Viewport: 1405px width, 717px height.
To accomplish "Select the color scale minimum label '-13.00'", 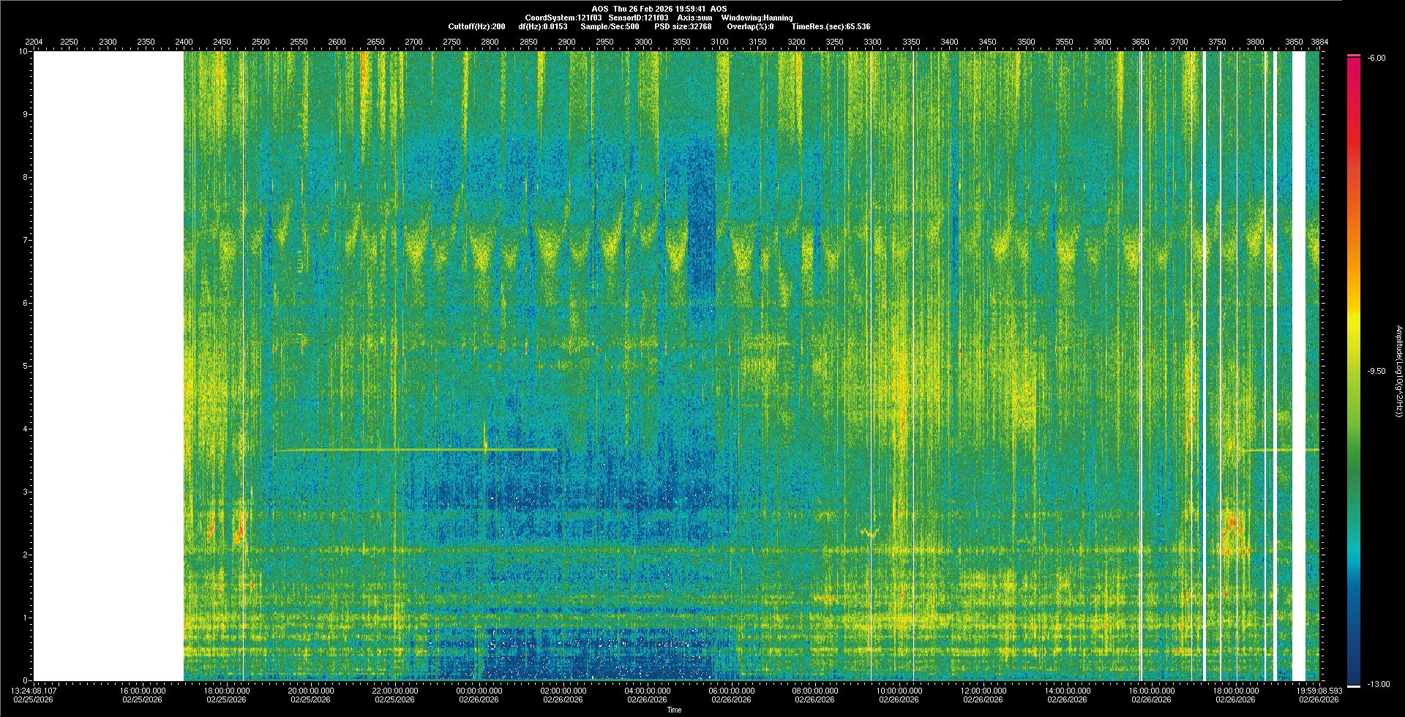I will pos(1378,684).
